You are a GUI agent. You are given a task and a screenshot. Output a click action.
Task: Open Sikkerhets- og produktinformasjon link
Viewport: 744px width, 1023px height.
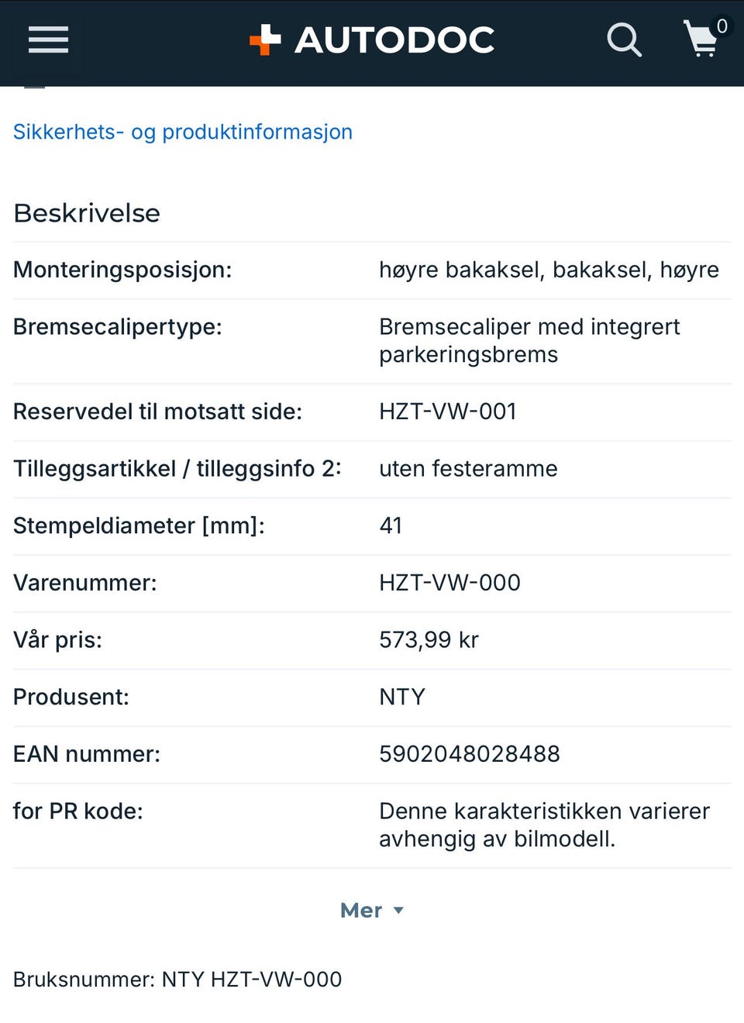coord(183,132)
